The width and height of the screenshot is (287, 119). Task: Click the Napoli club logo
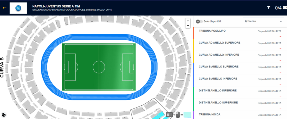18,8
